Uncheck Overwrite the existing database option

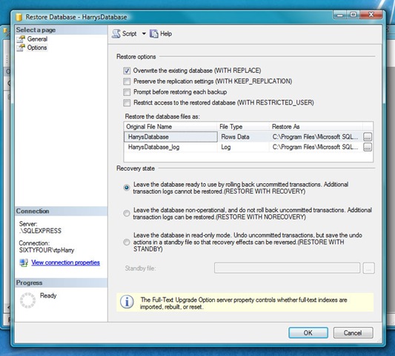tap(127, 70)
